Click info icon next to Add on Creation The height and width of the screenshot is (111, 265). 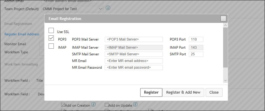point(93,104)
